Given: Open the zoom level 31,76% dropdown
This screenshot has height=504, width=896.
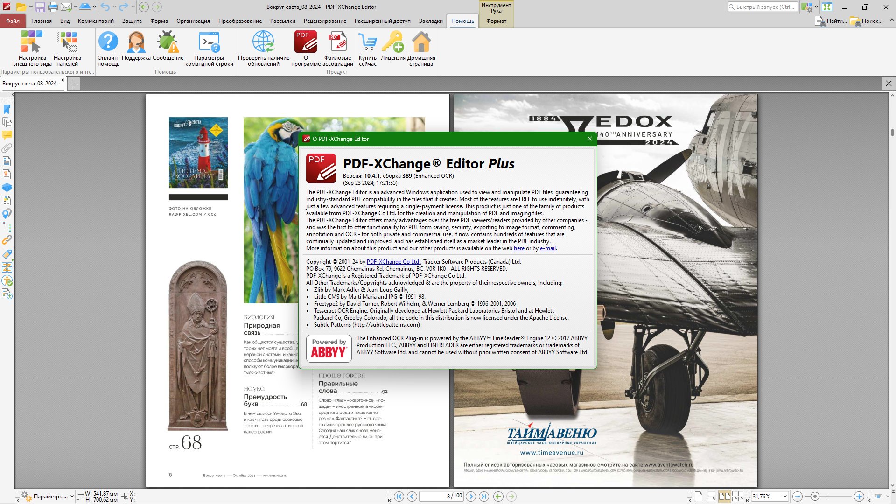Looking at the screenshot, I should [x=785, y=497].
